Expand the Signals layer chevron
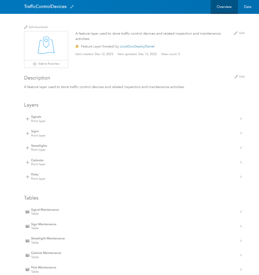 (x=241, y=119)
